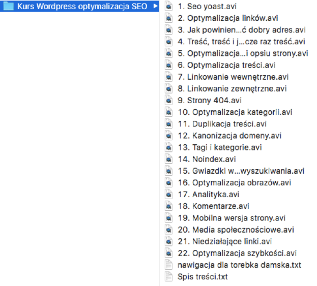The image size is (317, 286).
Task: Click the icon of 9. Strony 404.avi
Action: click(168, 100)
